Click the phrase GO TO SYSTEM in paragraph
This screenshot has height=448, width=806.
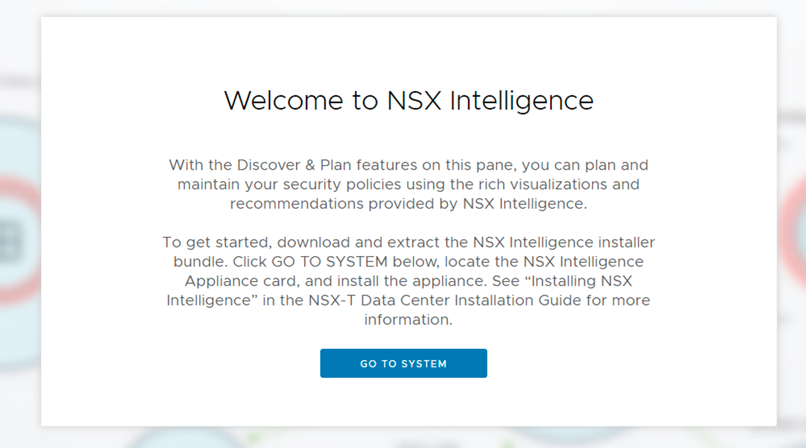pyautogui.click(x=329, y=262)
